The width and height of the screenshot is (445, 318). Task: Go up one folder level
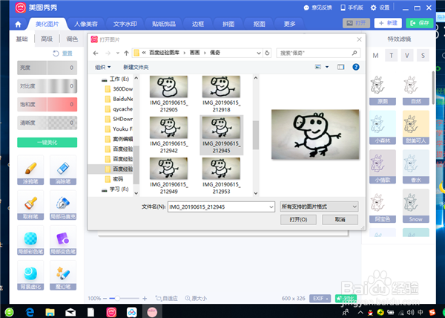point(126,53)
